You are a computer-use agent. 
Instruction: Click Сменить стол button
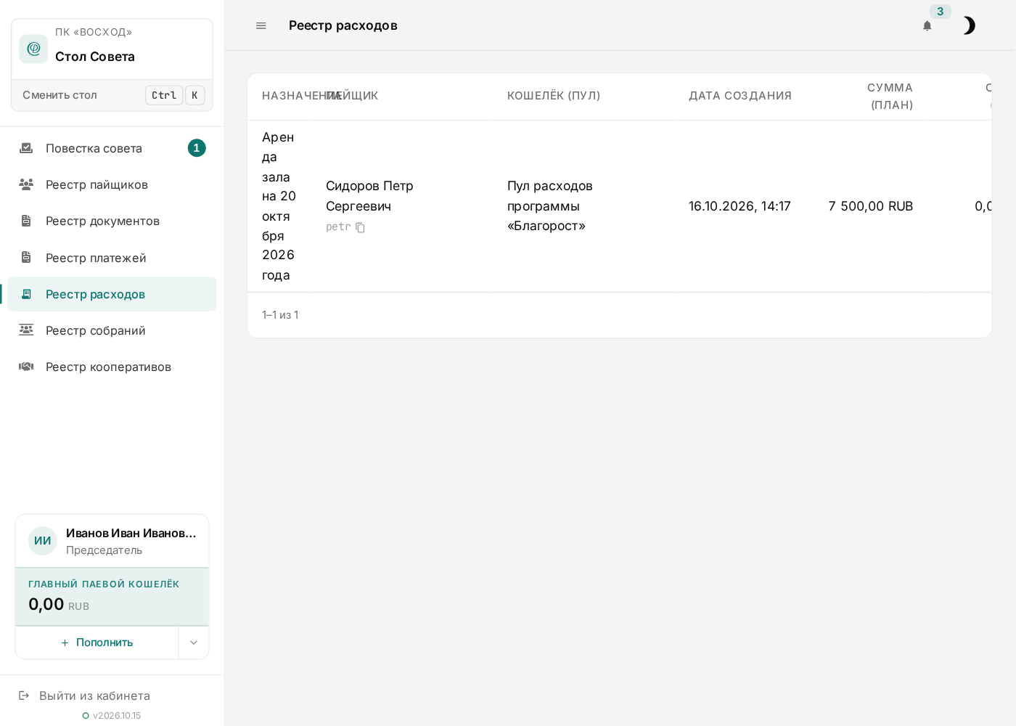112,95
